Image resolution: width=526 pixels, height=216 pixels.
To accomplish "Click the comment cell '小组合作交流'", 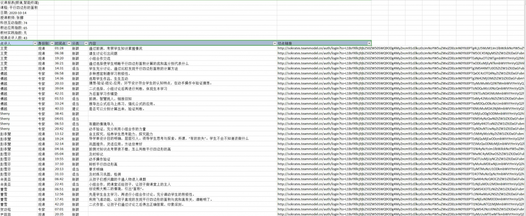I will coord(100,59).
